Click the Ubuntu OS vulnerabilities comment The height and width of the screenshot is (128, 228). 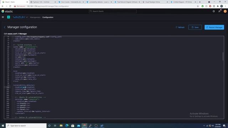coord(30,97)
